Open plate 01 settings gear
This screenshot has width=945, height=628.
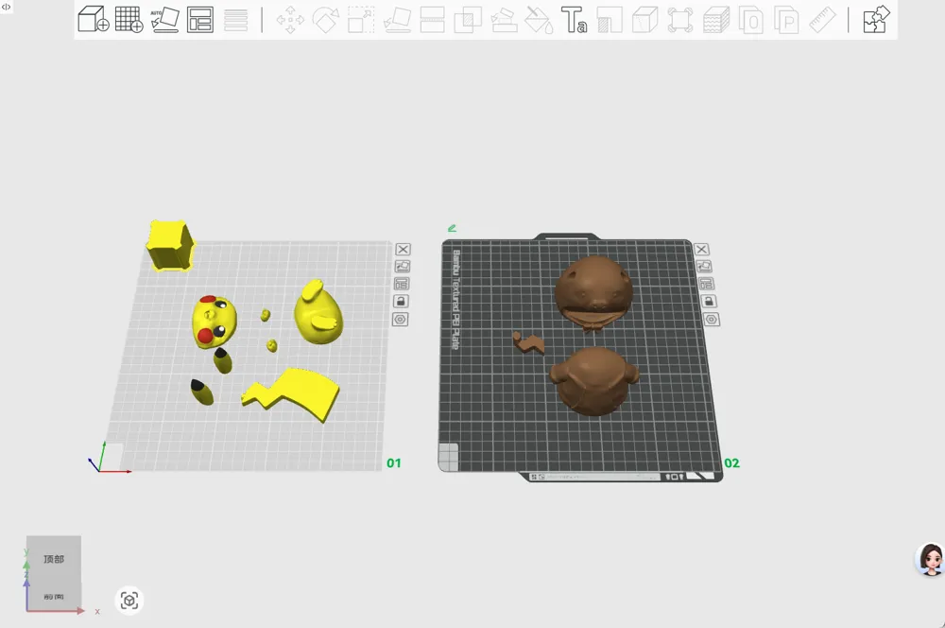tap(400, 320)
